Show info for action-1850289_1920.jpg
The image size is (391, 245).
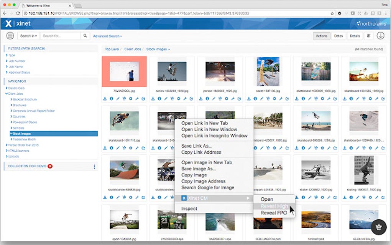[159, 99]
